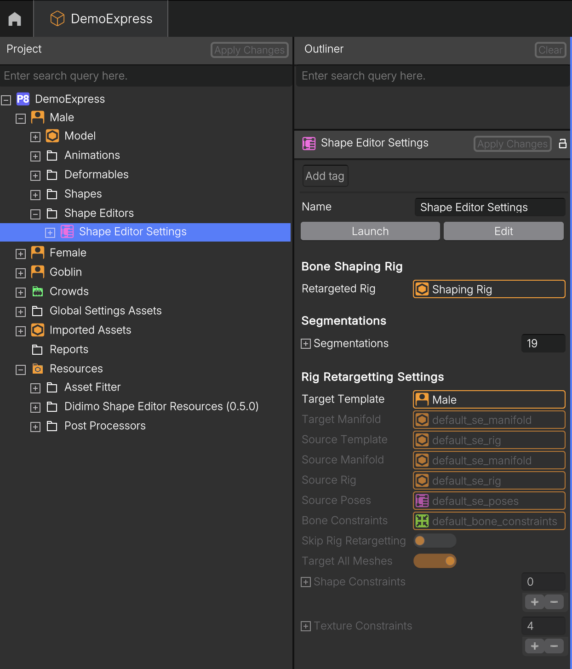Switch to the DemoExpress tab

(101, 19)
